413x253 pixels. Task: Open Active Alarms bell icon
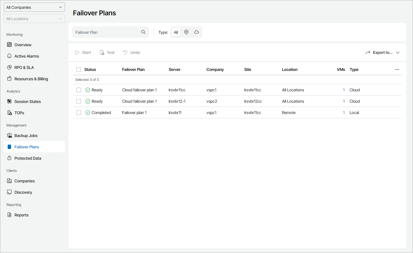(9, 56)
